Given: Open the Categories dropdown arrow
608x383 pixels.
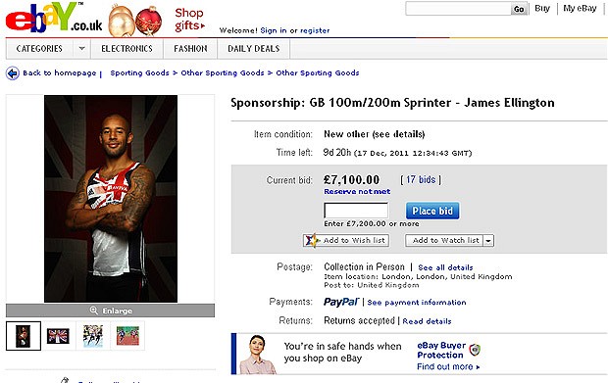Looking at the screenshot, I should 81,49.
